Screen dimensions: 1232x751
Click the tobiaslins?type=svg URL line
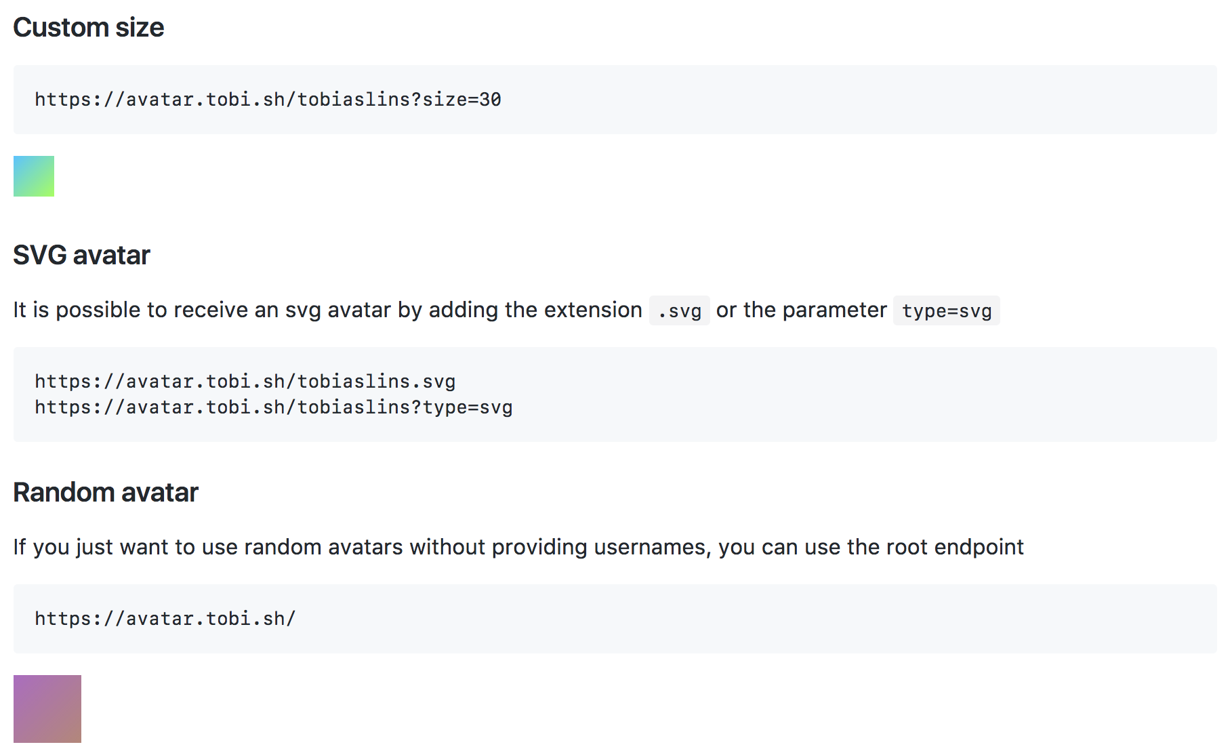pos(273,407)
